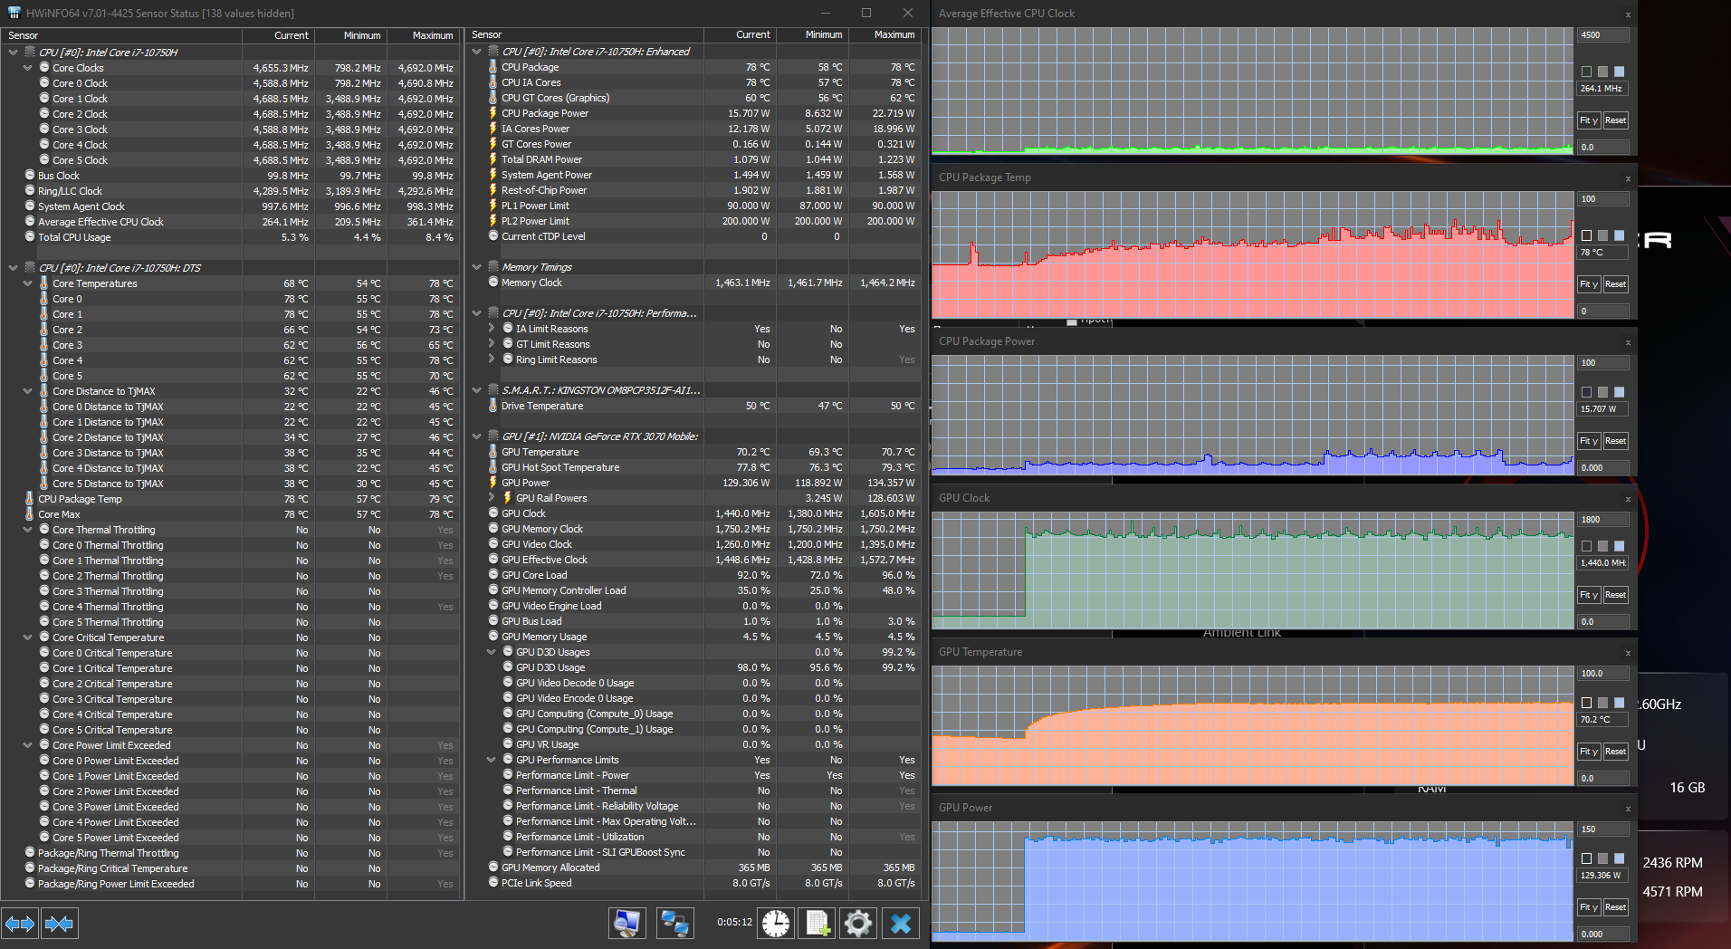Click light blue swatch on Average Effective CPU Clock graph

coord(1620,72)
